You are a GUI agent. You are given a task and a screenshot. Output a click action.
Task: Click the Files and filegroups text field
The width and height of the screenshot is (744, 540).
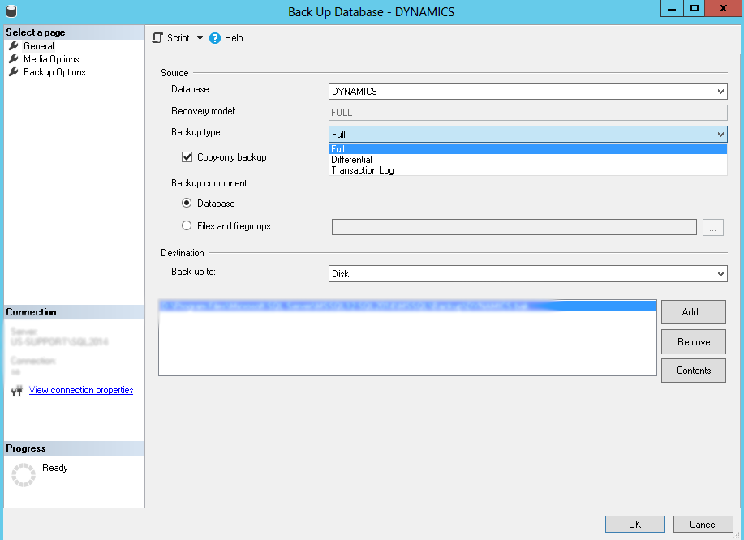(x=514, y=227)
